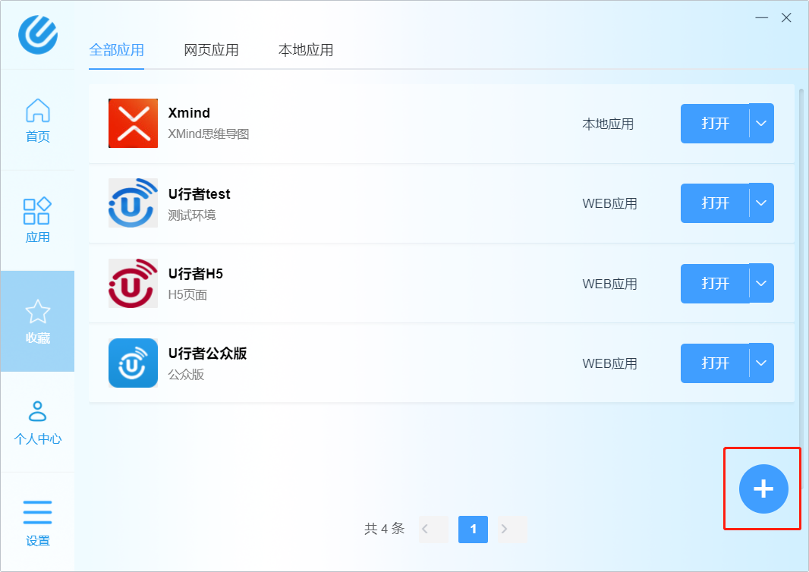Click the XMind思维导图 description text

(209, 134)
